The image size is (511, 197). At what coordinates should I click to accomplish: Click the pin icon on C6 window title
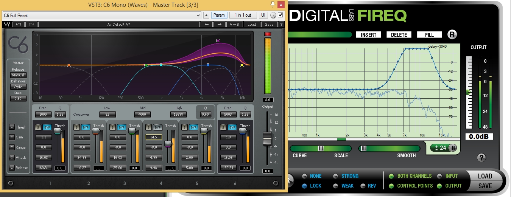273,5
